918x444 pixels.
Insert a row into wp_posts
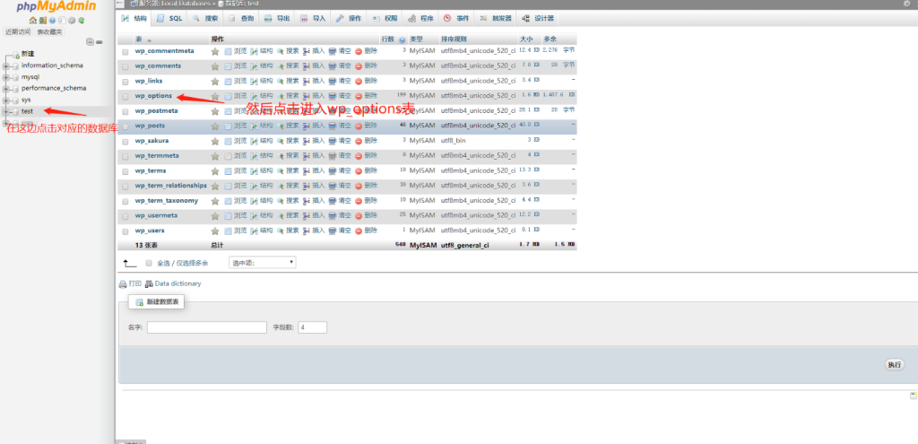[314, 126]
